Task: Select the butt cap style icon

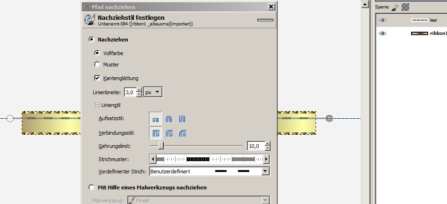Action: point(156,119)
